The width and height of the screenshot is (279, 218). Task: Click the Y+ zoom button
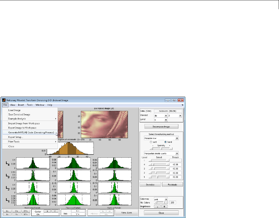17,211
